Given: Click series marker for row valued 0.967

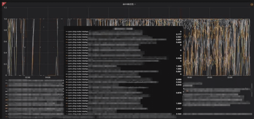Looking at the screenshot, I should [x=66, y=37].
